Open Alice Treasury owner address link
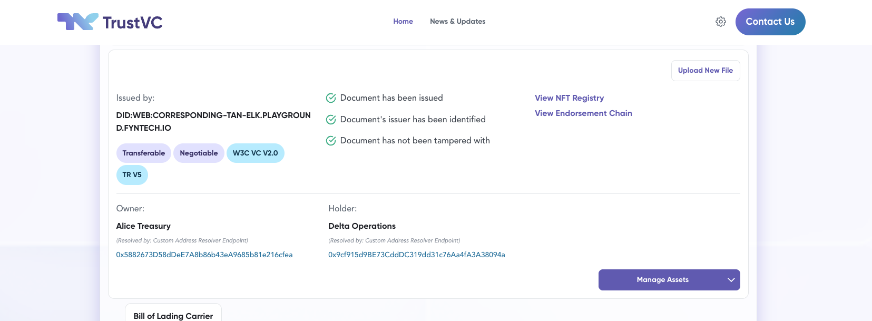 [204, 255]
